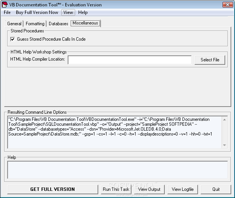The width and height of the screenshot is (235, 198).
Task: Click the HTML Help Workshop Settings label
Action: point(39,52)
